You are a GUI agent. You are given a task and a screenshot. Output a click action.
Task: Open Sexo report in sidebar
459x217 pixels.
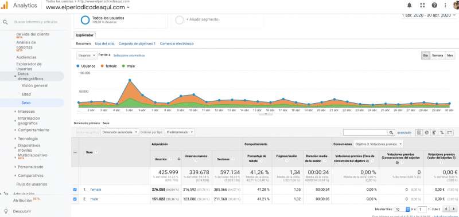click(x=26, y=103)
